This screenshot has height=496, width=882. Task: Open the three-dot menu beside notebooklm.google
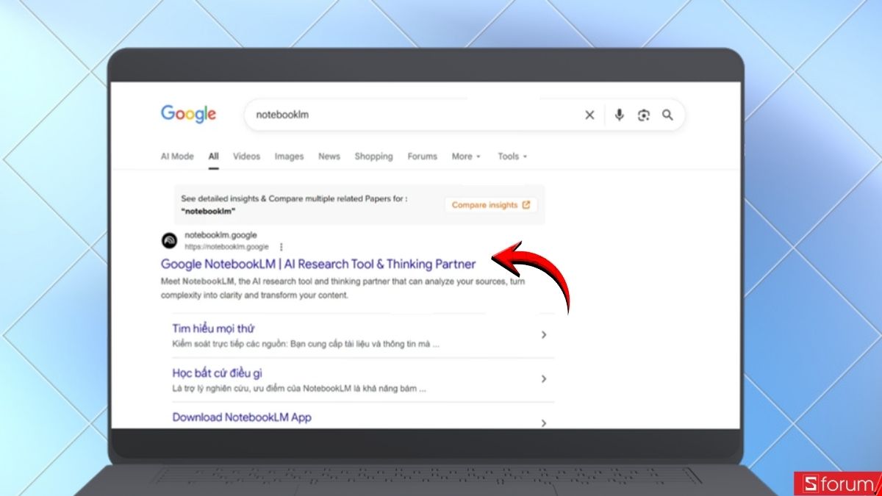click(281, 247)
